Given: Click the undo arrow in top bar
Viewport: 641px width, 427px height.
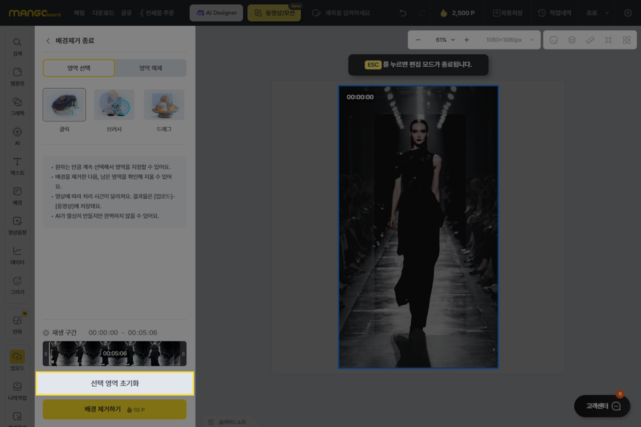Looking at the screenshot, I should click(x=403, y=13).
